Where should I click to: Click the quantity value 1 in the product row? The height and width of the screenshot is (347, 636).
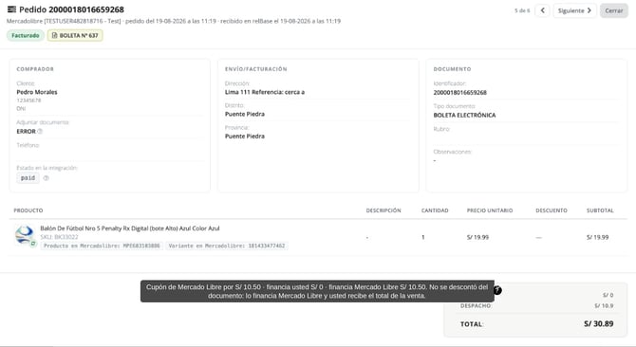click(x=423, y=237)
